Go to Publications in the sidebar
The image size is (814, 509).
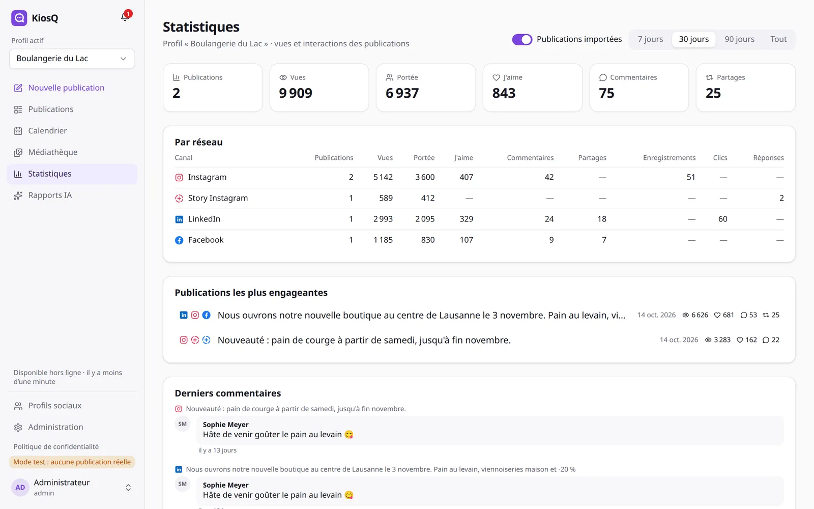[x=72, y=109]
